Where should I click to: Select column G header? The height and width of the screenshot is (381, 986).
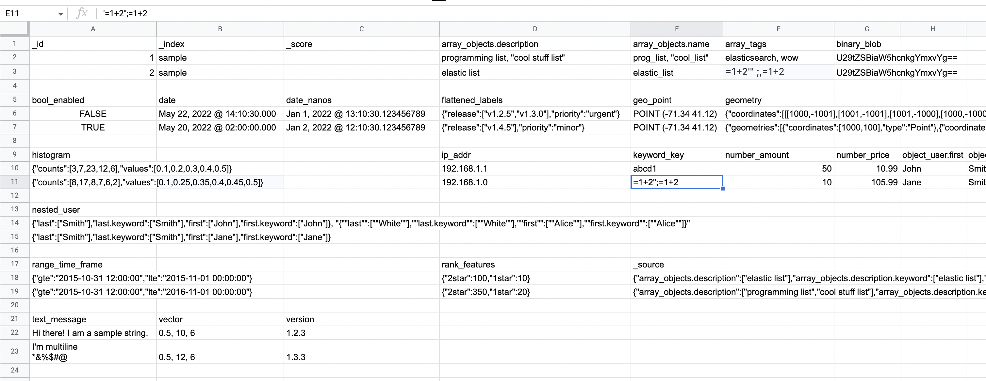[867, 29]
